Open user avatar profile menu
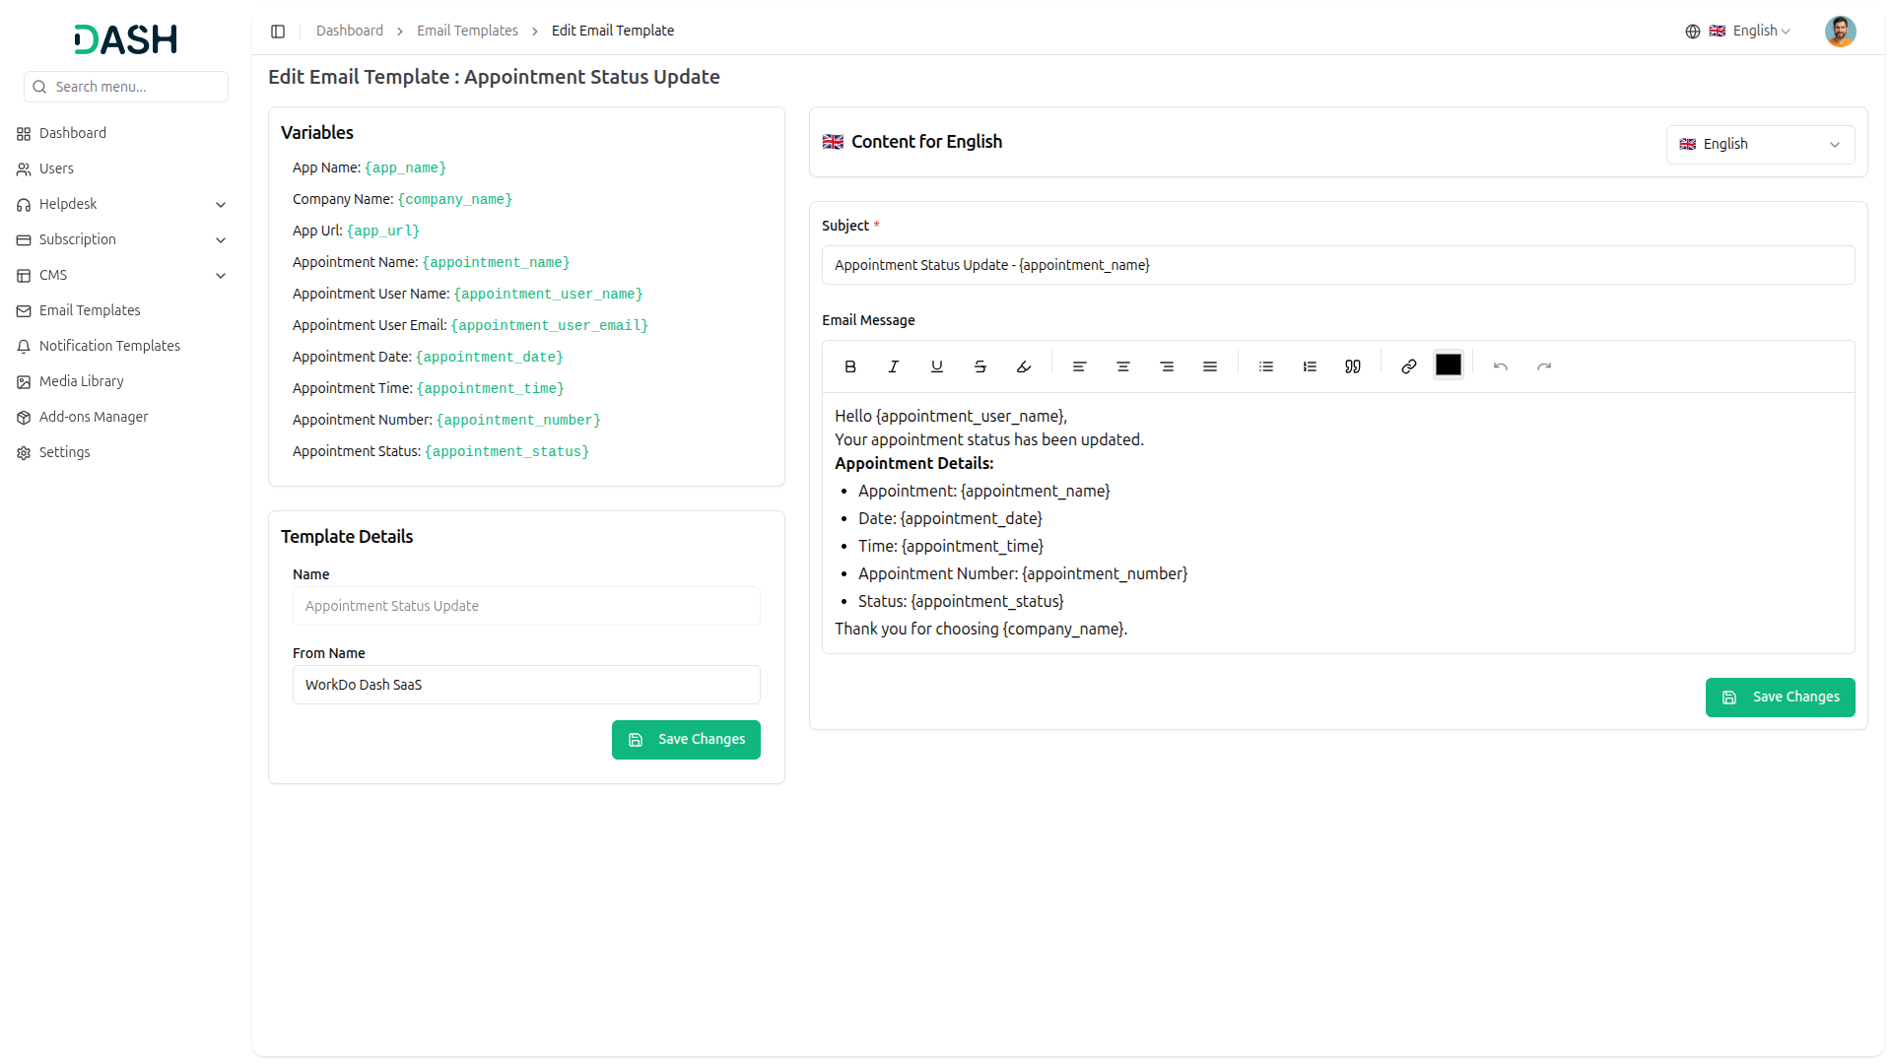Screen dimensions: 1892x1064 click(1840, 32)
